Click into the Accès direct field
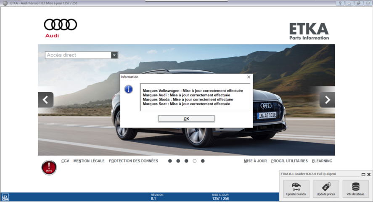Image resolution: width=373 pixels, height=202 pixels. 78,55
